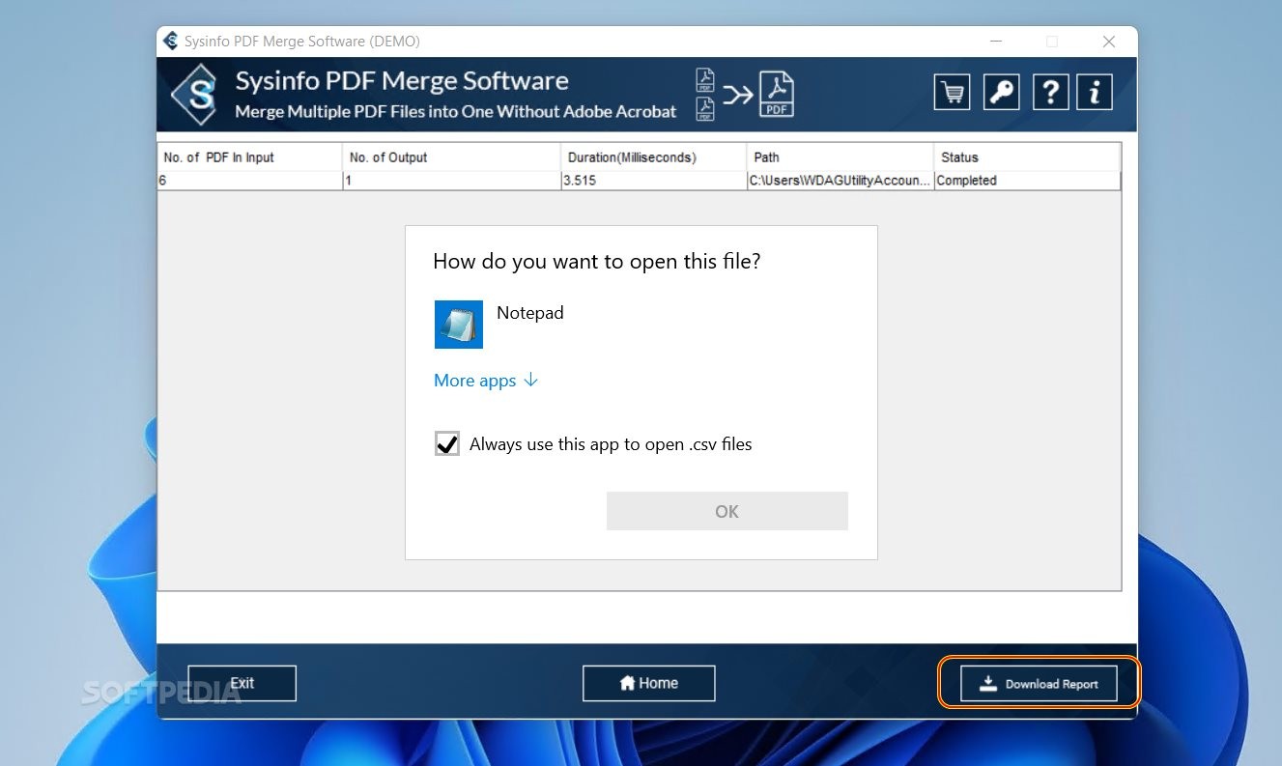The height and width of the screenshot is (766, 1282).
Task: Click the title bar app icon
Action: point(171,42)
